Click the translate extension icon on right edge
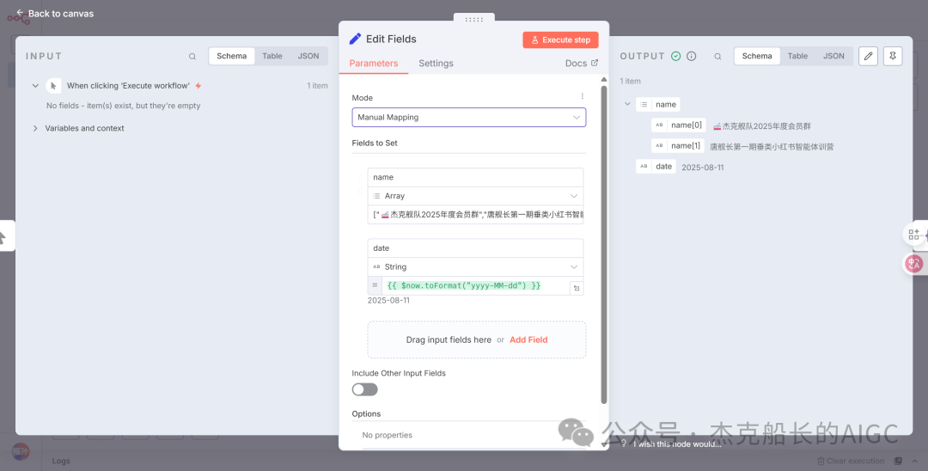 913,264
